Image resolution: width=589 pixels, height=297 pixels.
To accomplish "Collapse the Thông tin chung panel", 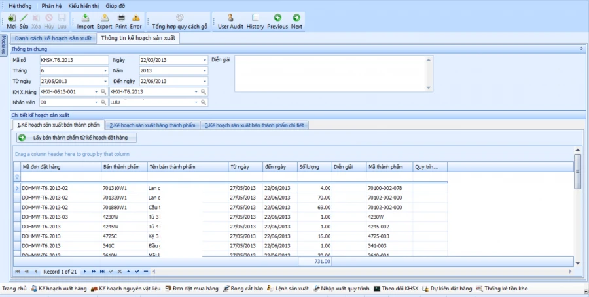I will pyautogui.click(x=581, y=49).
